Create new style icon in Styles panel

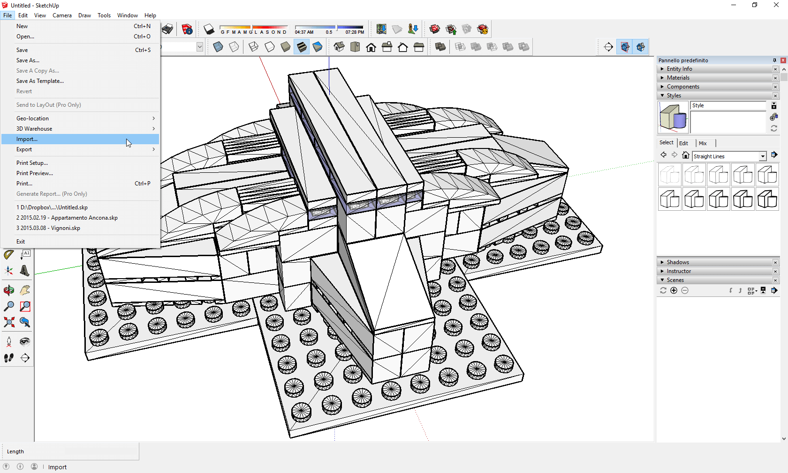[x=774, y=117]
